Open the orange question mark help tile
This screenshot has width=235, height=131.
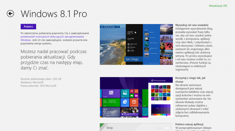(x=134, y=102)
